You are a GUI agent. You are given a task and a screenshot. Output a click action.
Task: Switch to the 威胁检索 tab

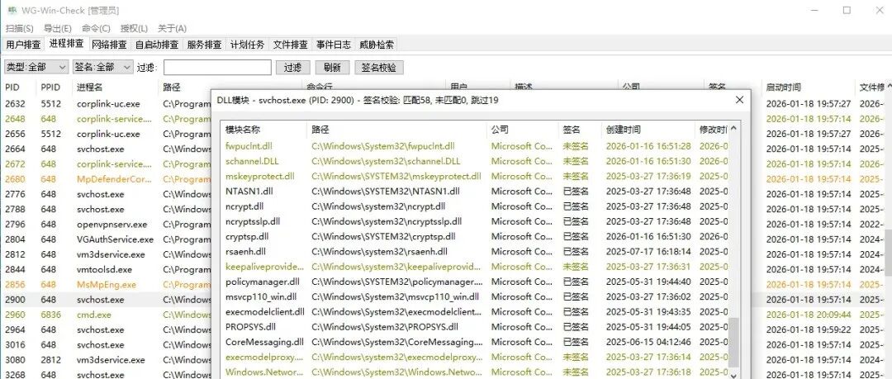pos(376,45)
